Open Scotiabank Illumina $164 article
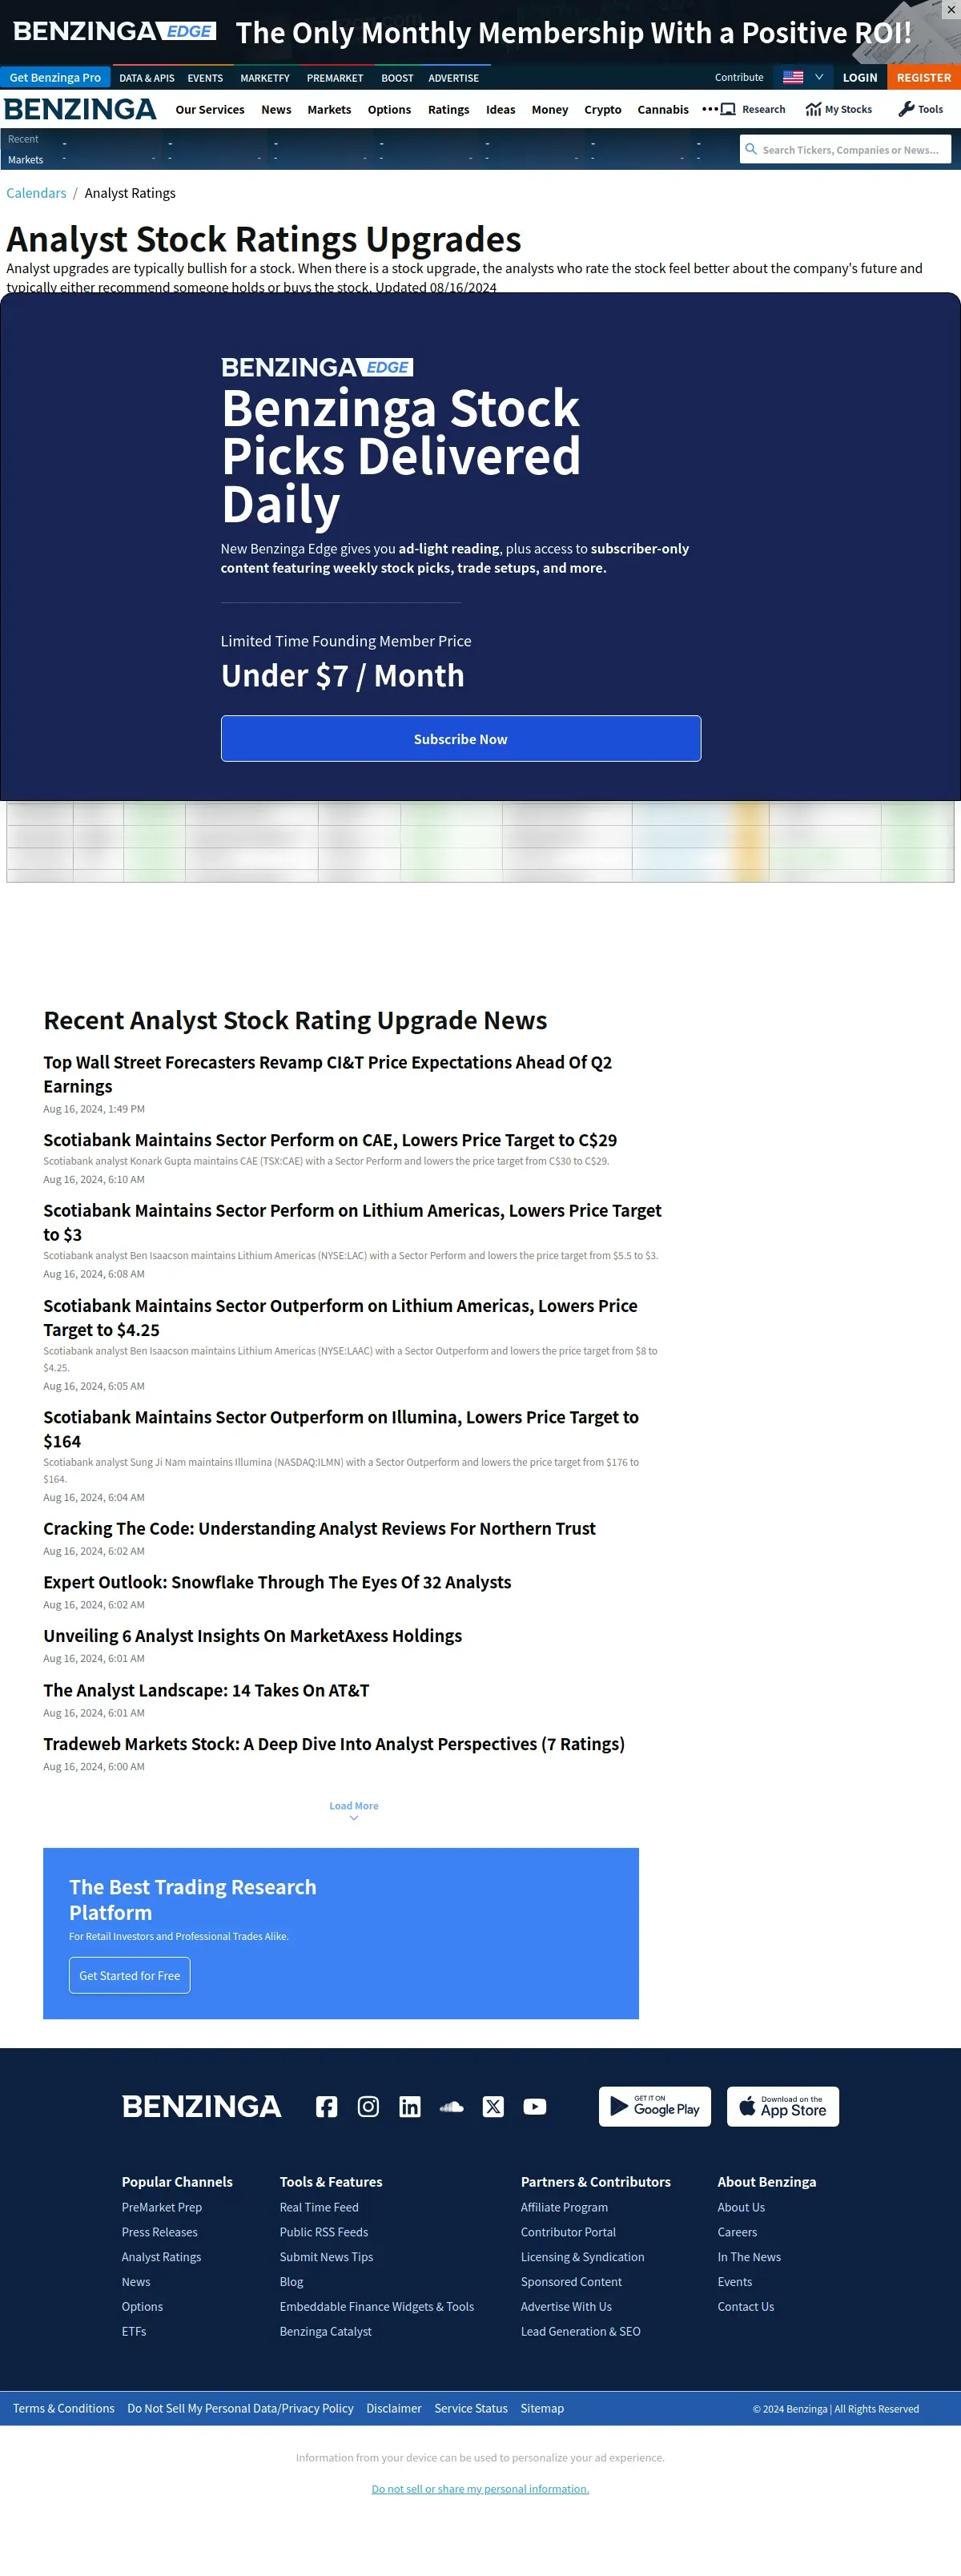Screen dimensions: 961x2576 (340, 1429)
